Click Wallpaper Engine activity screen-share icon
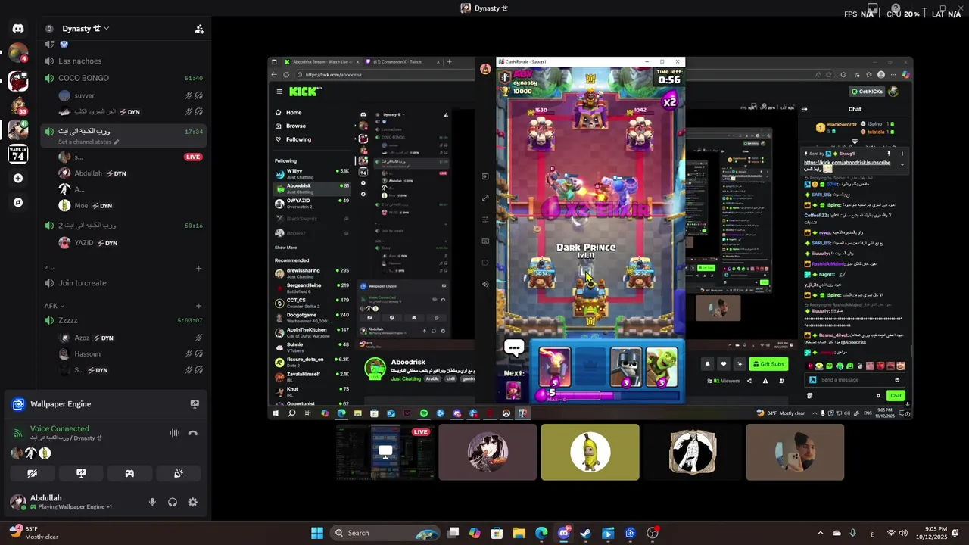This screenshot has width=969, height=545. coord(195,404)
